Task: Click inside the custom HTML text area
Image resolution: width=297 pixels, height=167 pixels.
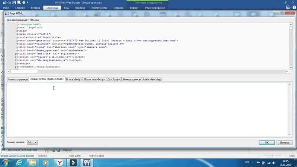Action: click(148, 109)
